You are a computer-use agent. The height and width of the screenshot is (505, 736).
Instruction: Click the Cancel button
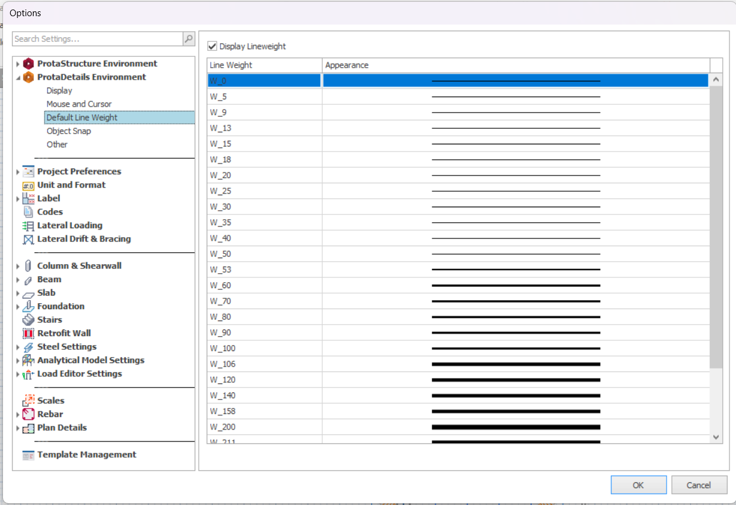(698, 485)
